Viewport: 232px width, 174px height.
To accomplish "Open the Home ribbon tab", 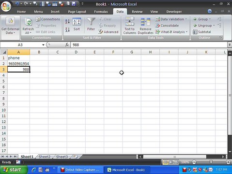I will pos(21,12).
